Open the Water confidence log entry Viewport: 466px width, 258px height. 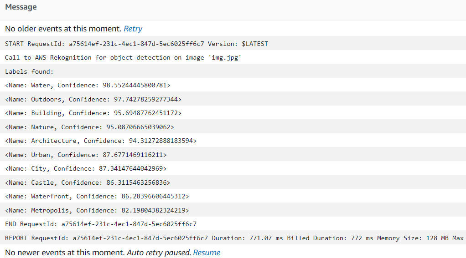point(87,86)
